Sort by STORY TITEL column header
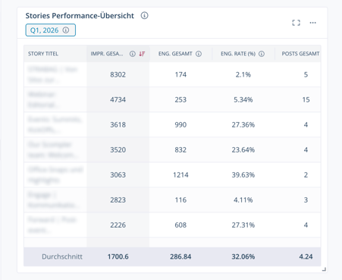 click(43, 54)
